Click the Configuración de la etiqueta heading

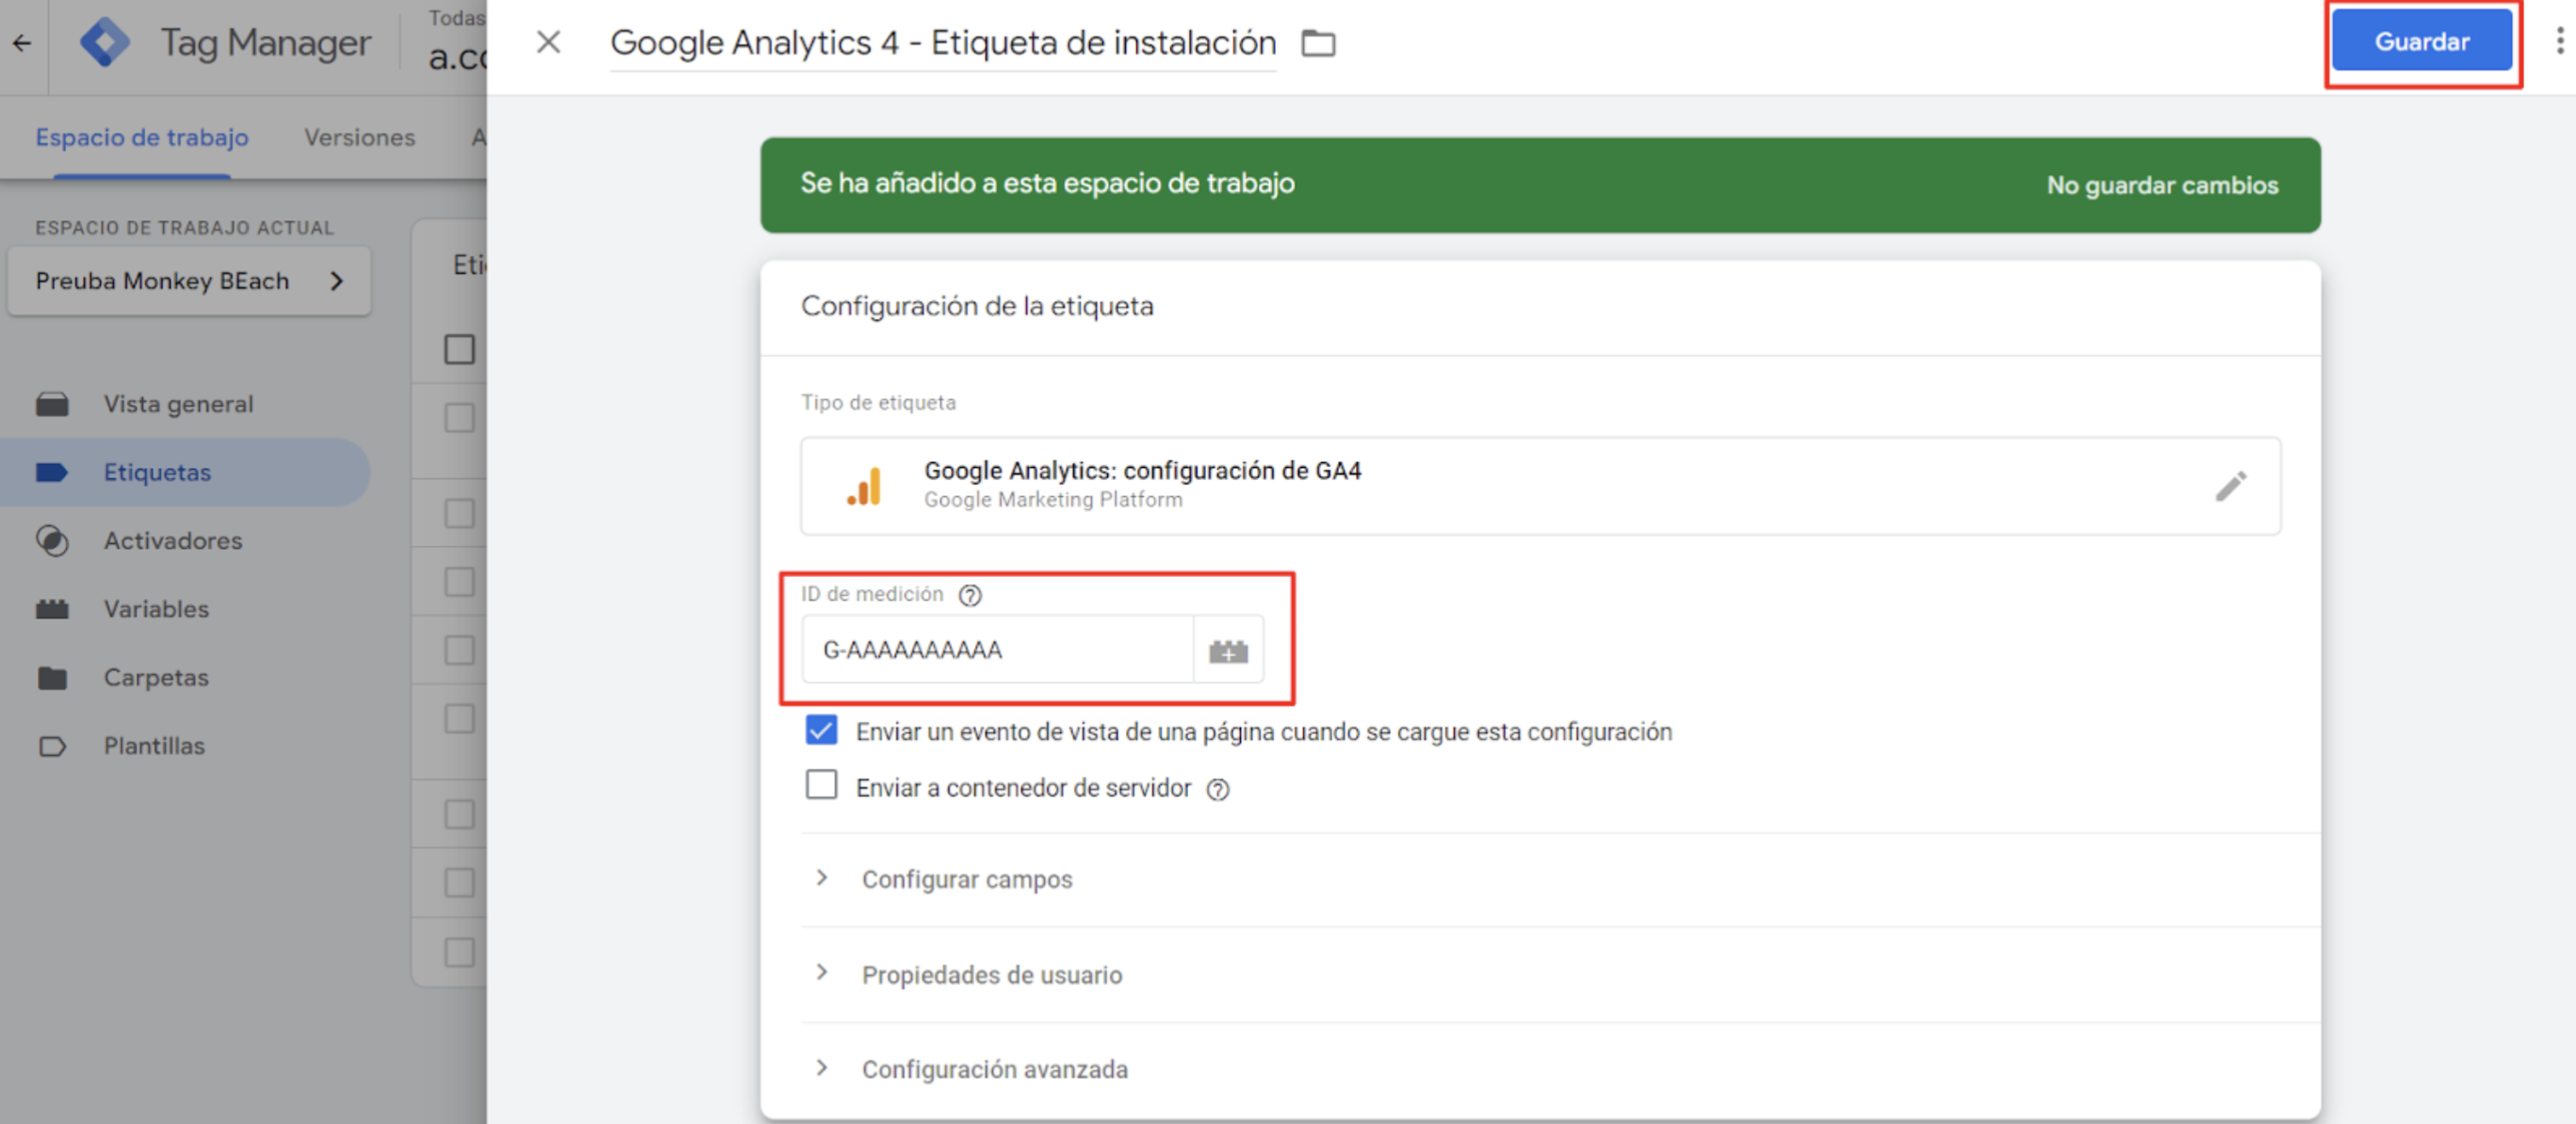point(977,307)
